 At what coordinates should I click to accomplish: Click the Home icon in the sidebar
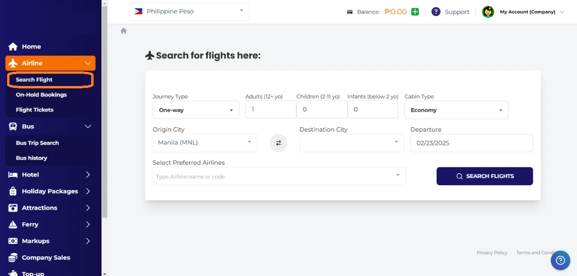click(x=13, y=47)
